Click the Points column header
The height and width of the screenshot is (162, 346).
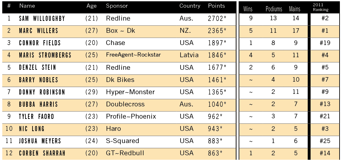[216, 6]
